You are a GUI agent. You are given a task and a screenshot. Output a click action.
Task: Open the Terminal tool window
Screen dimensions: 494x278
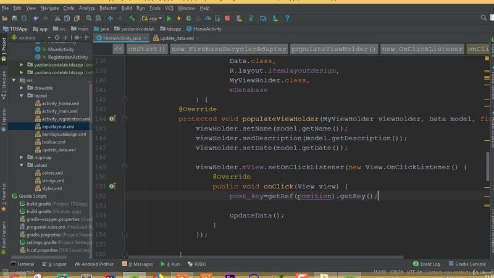tap(22, 264)
